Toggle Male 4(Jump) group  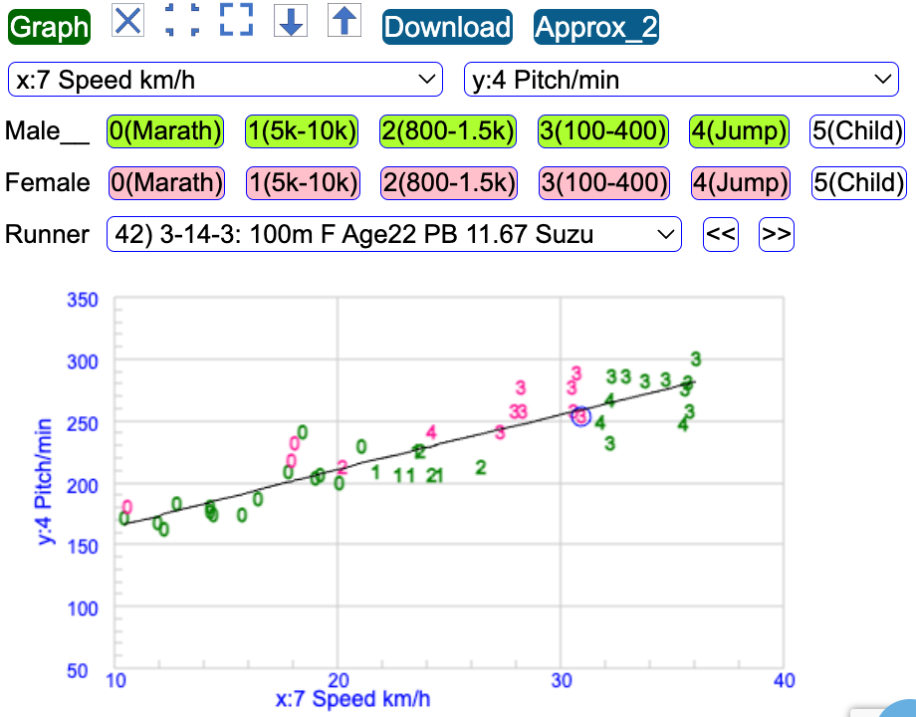pos(739,130)
